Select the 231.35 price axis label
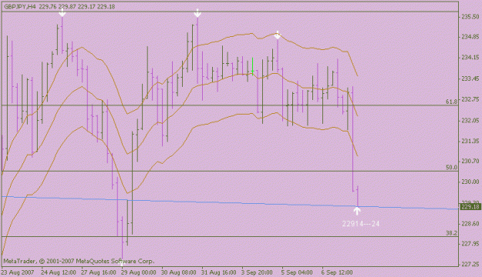 point(470,141)
